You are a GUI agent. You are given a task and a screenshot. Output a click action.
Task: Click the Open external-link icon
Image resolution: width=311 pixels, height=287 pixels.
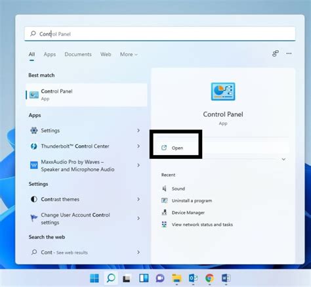[x=164, y=148]
